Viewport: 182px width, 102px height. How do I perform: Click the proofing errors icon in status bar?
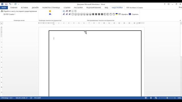click(x=31, y=98)
